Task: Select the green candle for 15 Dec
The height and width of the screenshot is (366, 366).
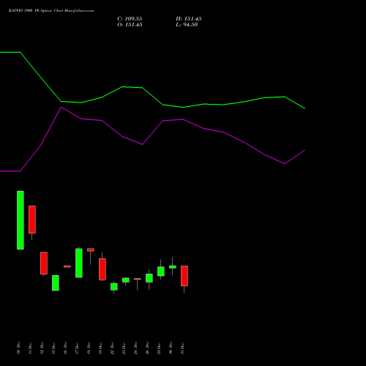Action: (56, 283)
